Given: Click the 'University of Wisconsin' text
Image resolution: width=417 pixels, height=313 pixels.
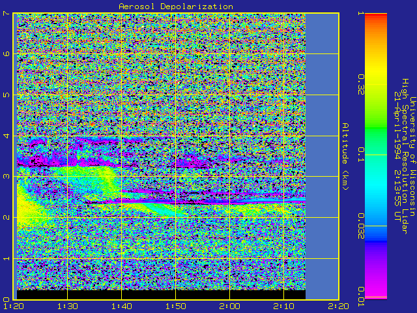Looking at the screenshot, I should [412, 156].
